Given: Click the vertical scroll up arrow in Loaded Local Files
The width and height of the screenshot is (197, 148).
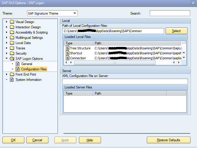Looking at the screenshot, I should (x=184, y=53).
